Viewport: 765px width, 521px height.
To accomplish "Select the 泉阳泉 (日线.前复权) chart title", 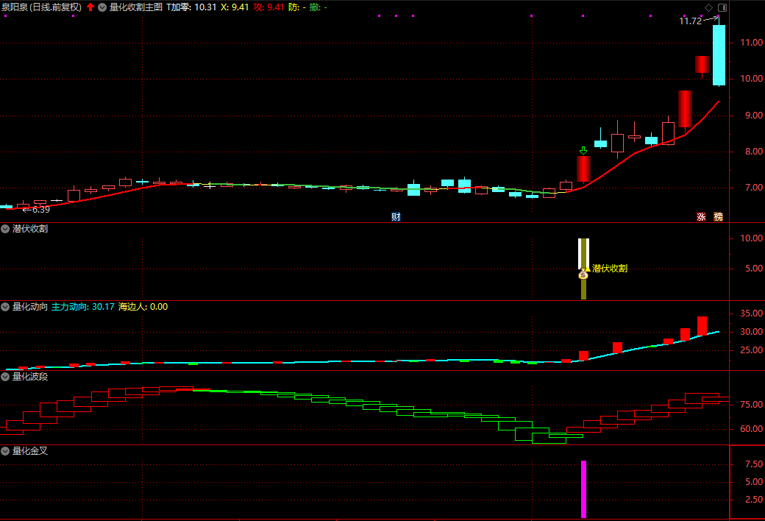I will 41,7.
